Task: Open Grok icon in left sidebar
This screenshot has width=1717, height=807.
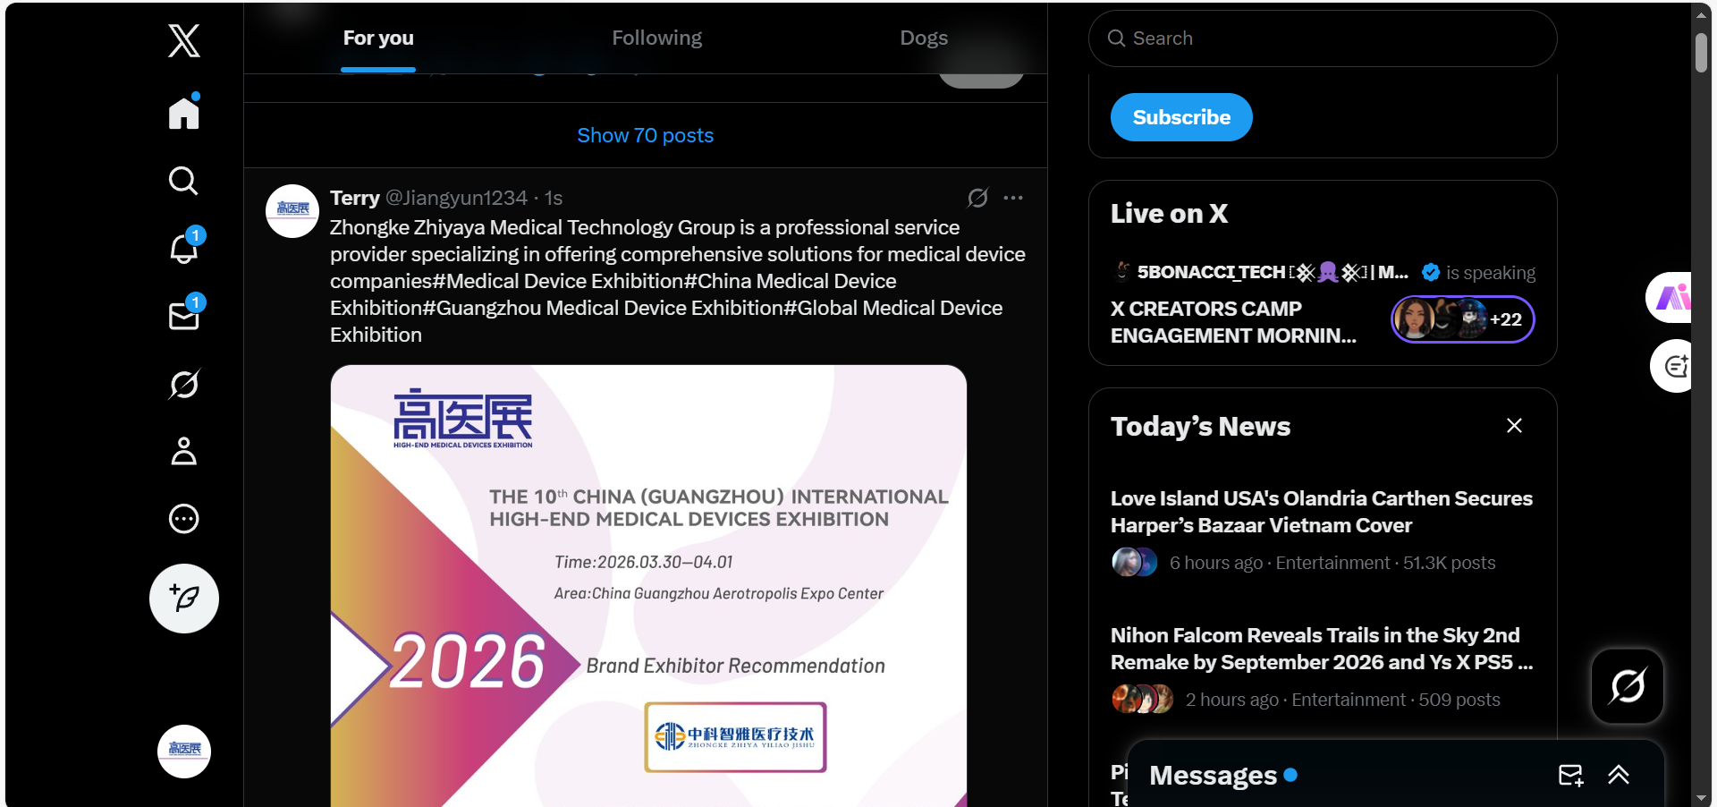Action: pos(184,385)
